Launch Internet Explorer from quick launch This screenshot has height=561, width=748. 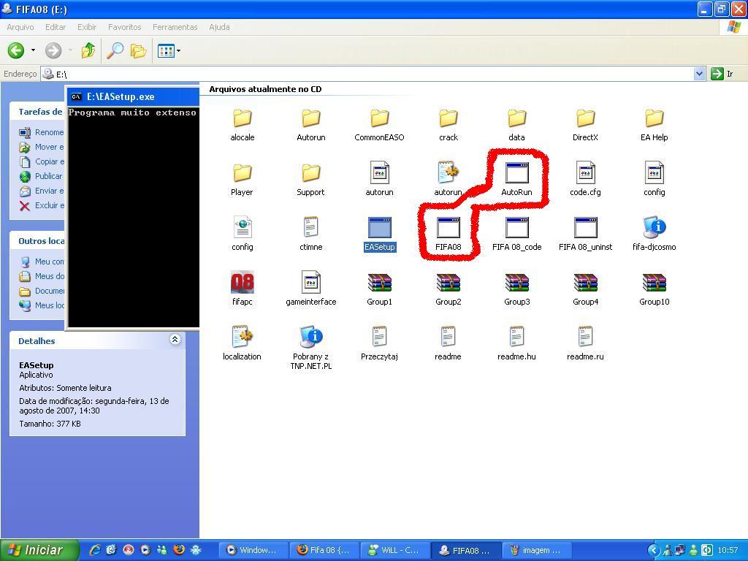(x=95, y=550)
